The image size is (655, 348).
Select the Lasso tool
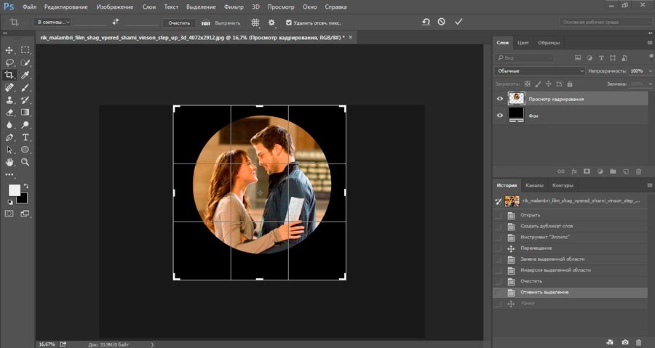point(9,62)
